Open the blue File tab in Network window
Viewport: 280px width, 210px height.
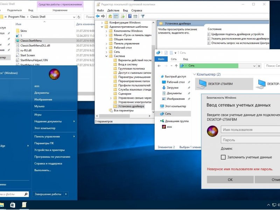tap(161, 59)
